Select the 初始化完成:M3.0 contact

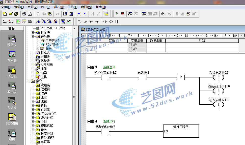[x=105, y=77]
